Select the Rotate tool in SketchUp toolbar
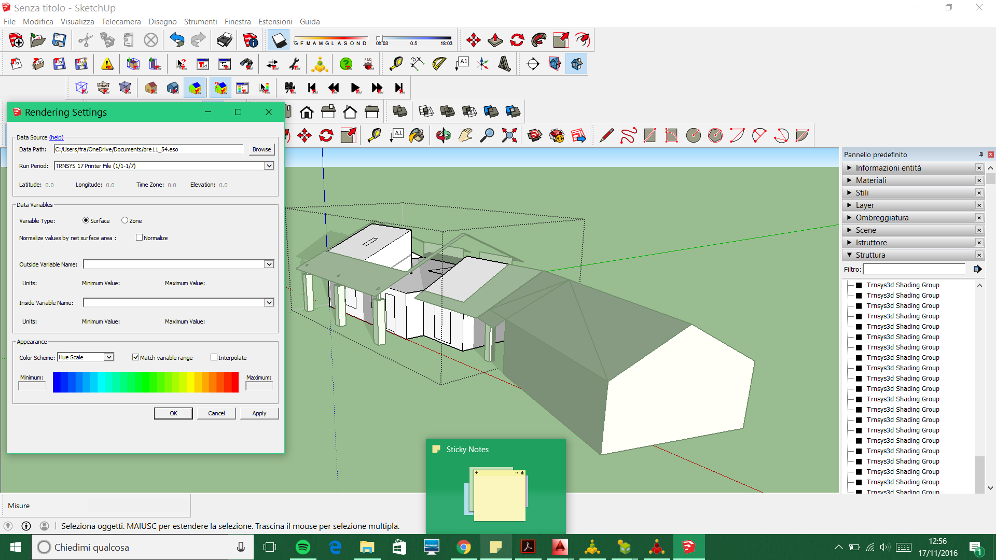996x560 pixels. tap(326, 135)
